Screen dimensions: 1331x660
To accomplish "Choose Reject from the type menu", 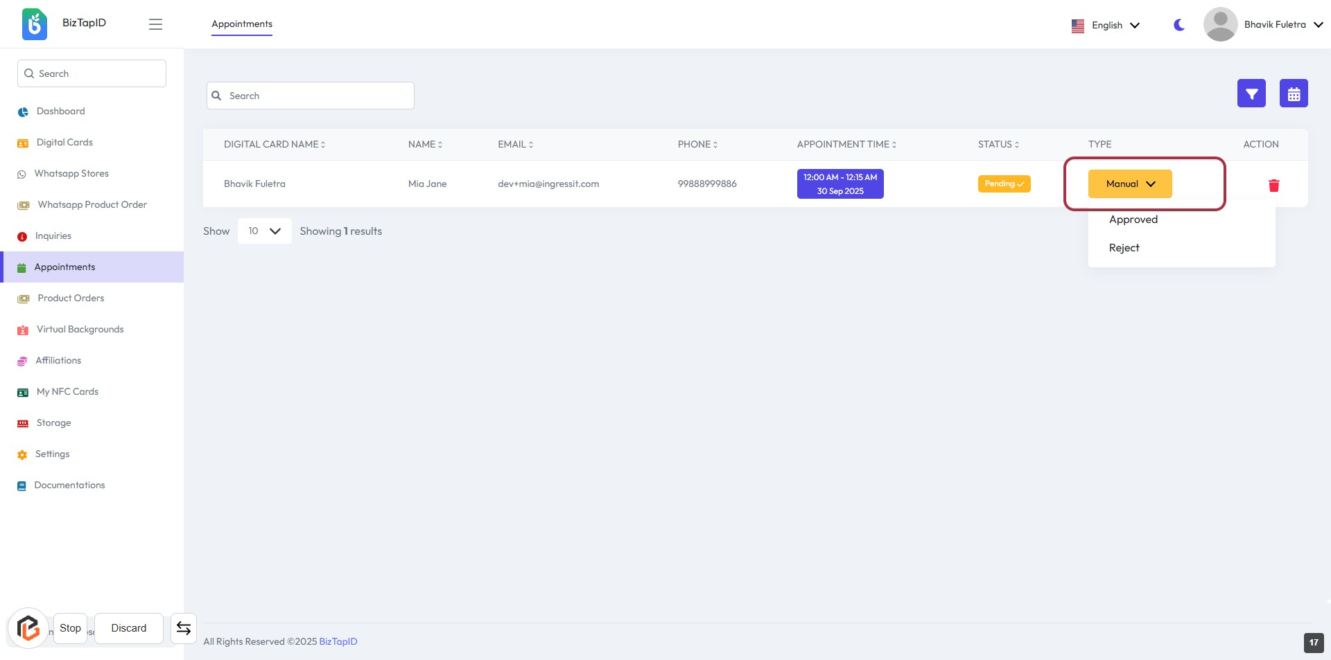I will [1124, 248].
